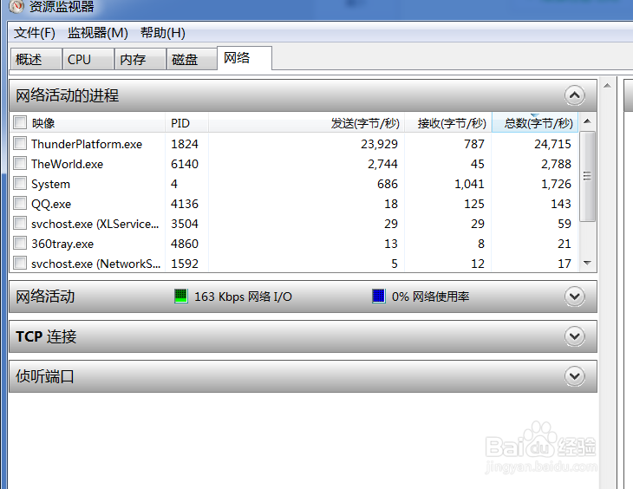The height and width of the screenshot is (489, 633).
Task: Sort by 总数(字节/秒) column header
Action: (x=534, y=123)
